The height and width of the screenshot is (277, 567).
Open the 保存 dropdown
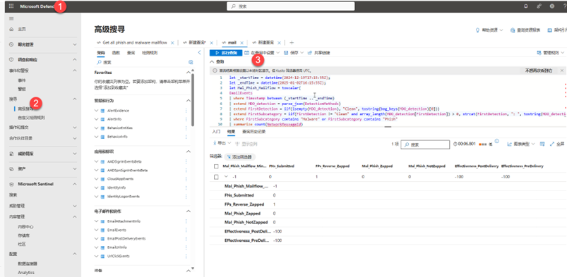pyautogui.click(x=294, y=53)
